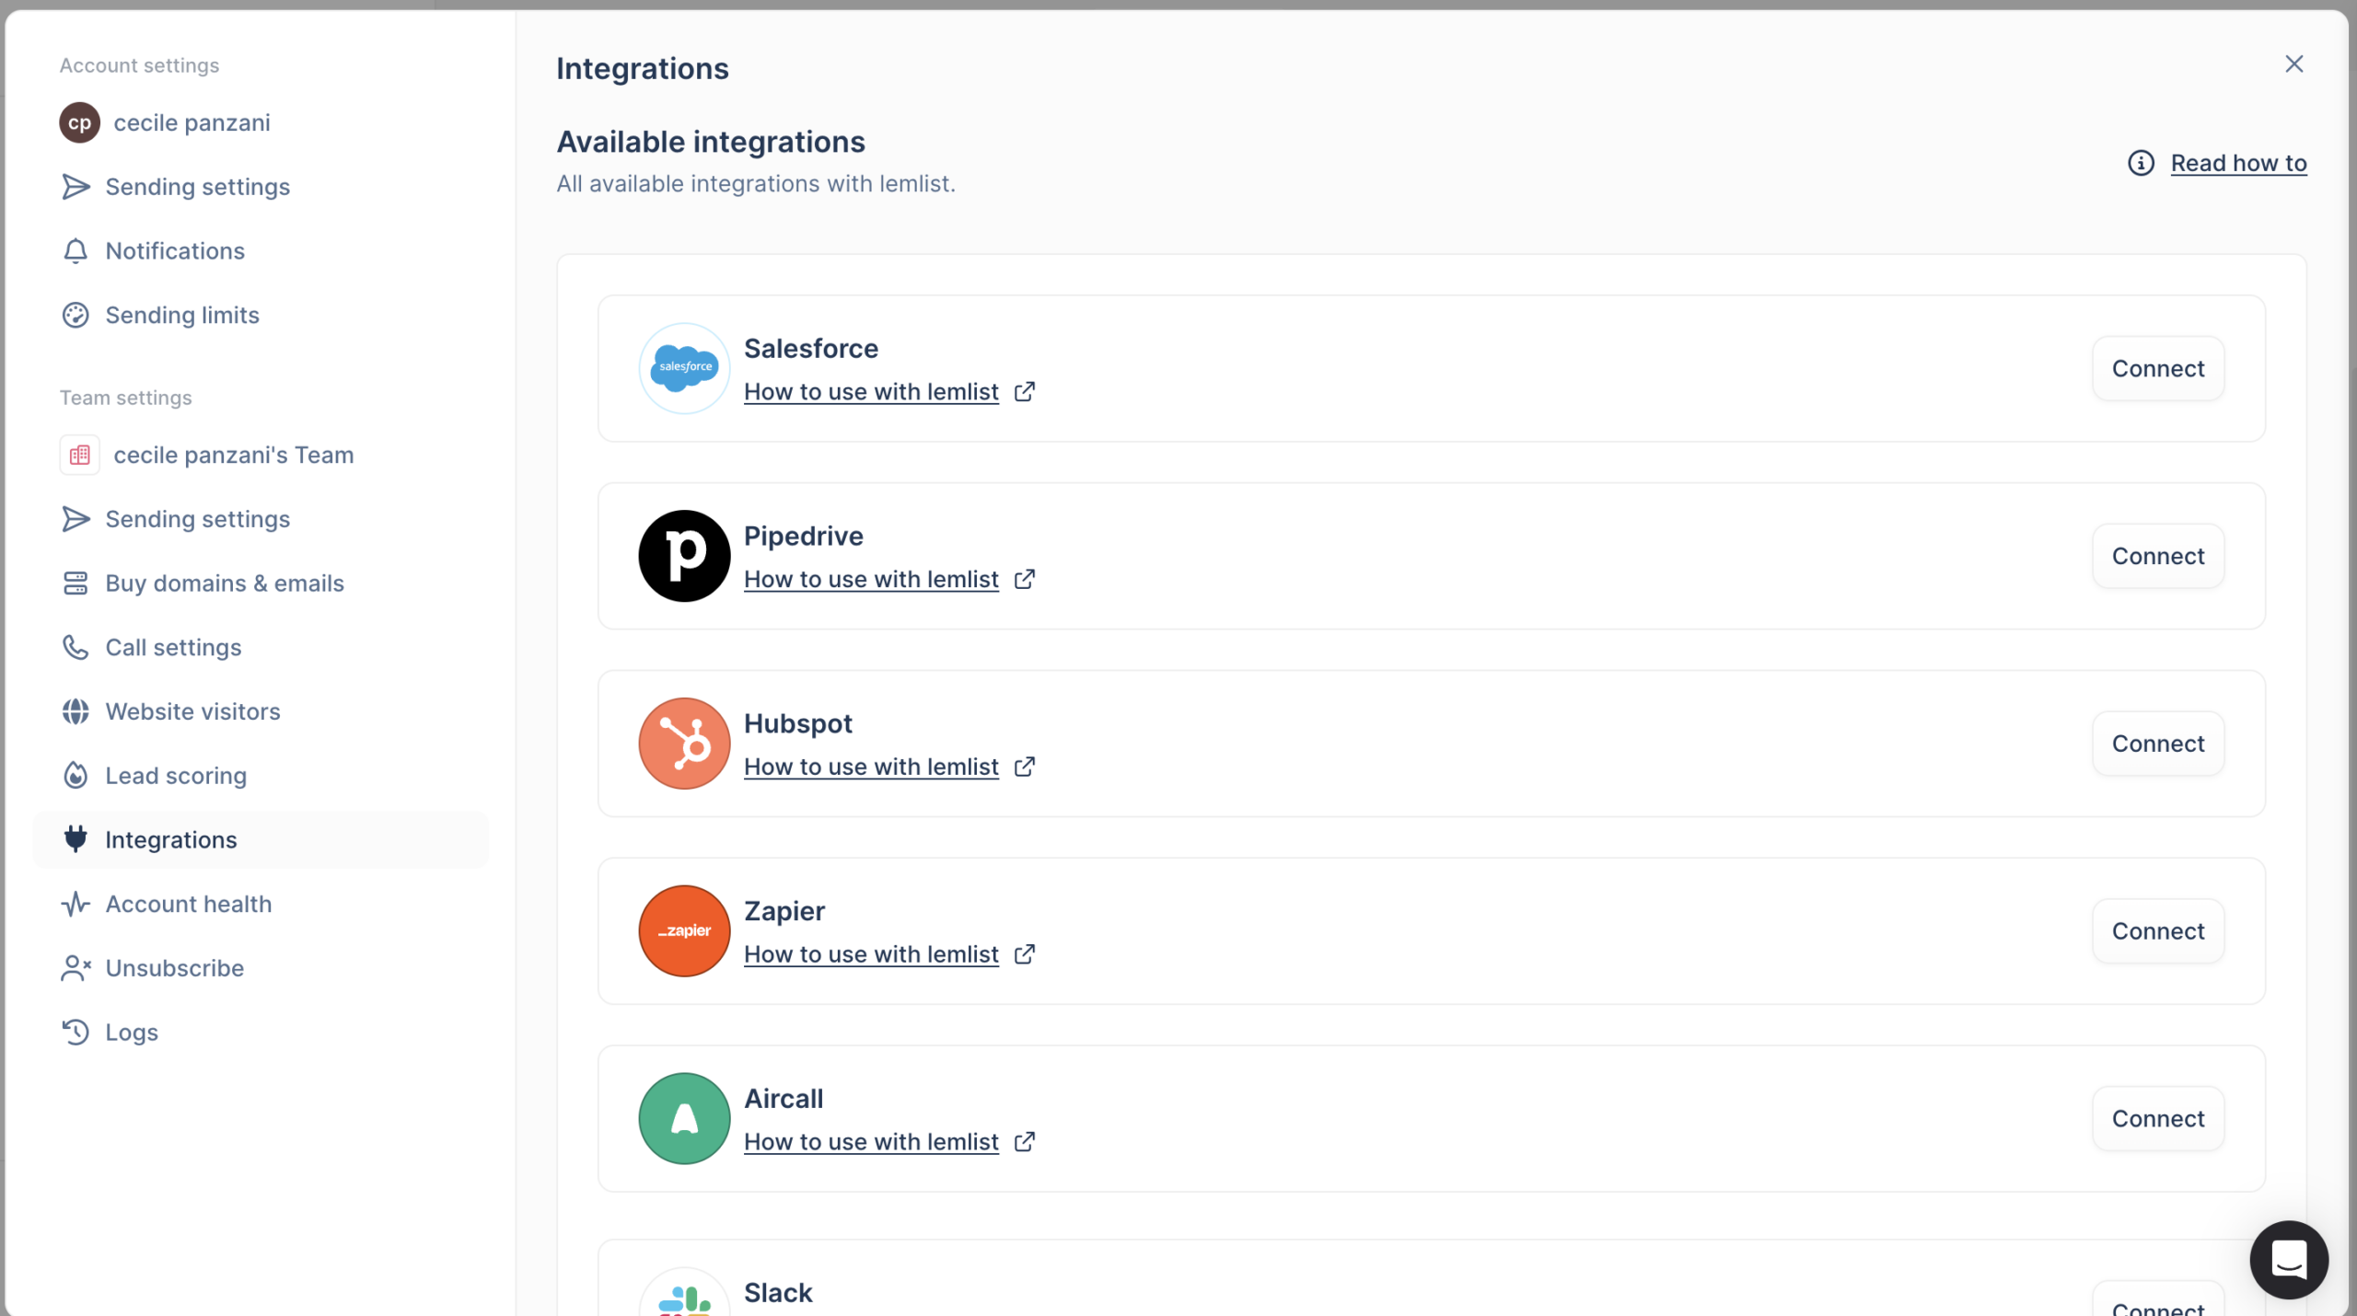Image resolution: width=2357 pixels, height=1316 pixels.
Task: Open the support chat bubble
Action: click(x=2289, y=1260)
